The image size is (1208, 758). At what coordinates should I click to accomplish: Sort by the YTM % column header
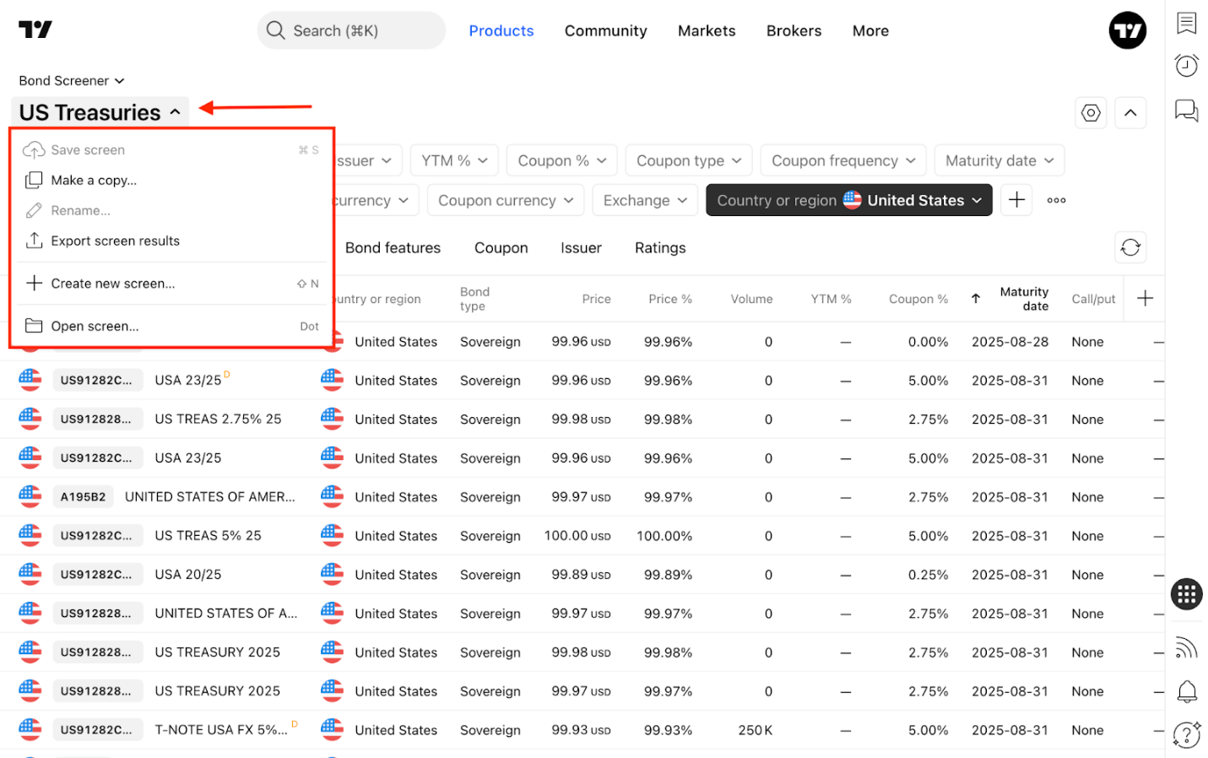coord(831,299)
